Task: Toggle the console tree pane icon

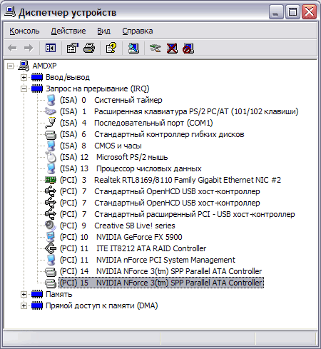Action: 51,48
